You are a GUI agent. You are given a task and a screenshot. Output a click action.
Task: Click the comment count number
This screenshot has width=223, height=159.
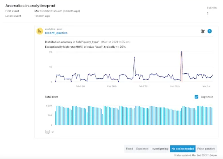click(x=53, y=132)
